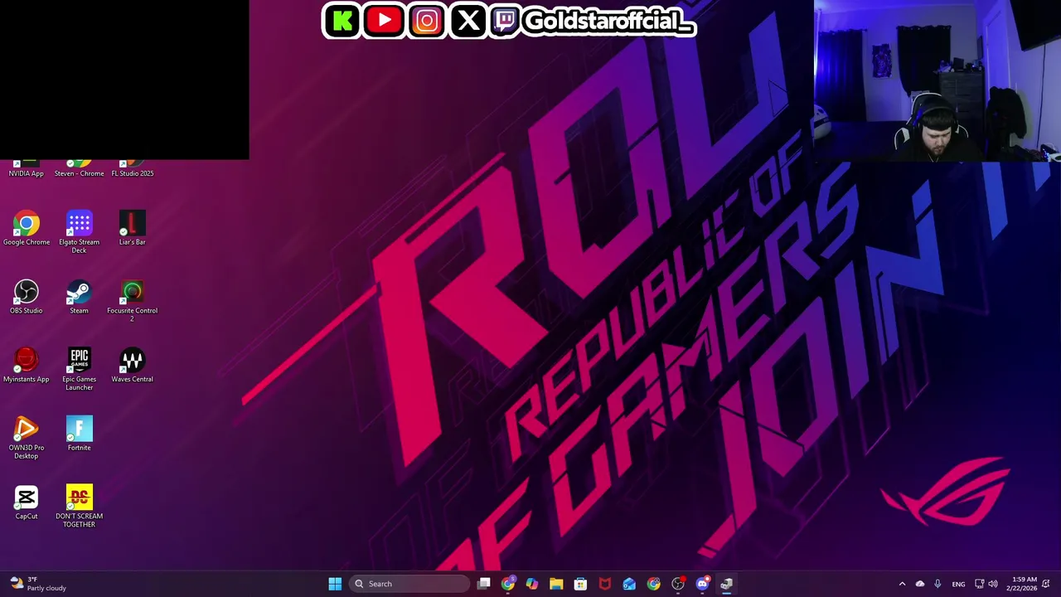Open the Windows Start menu
Viewport: 1061px width, 597px height.
335,584
